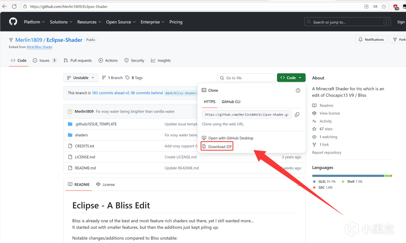Go back with the browser back arrow
This screenshot has height=243, width=406.
pyautogui.click(x=4, y=6)
